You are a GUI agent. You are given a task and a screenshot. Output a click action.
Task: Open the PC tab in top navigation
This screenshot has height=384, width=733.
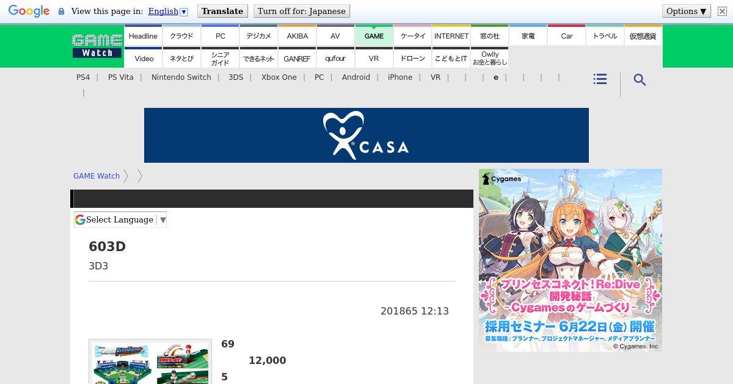point(220,35)
